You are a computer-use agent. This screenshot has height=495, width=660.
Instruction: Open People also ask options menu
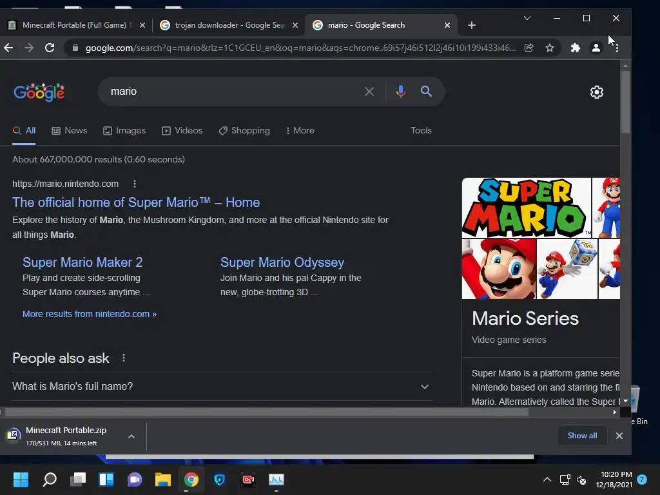tap(123, 358)
